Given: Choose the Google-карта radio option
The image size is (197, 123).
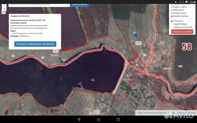Looking at the screenshot, I should point(172,13).
